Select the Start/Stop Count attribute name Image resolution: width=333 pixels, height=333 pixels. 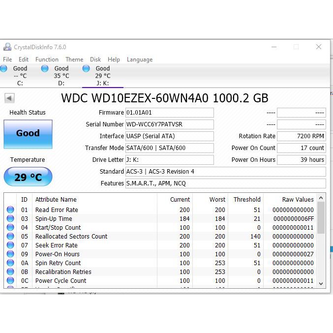(58, 228)
